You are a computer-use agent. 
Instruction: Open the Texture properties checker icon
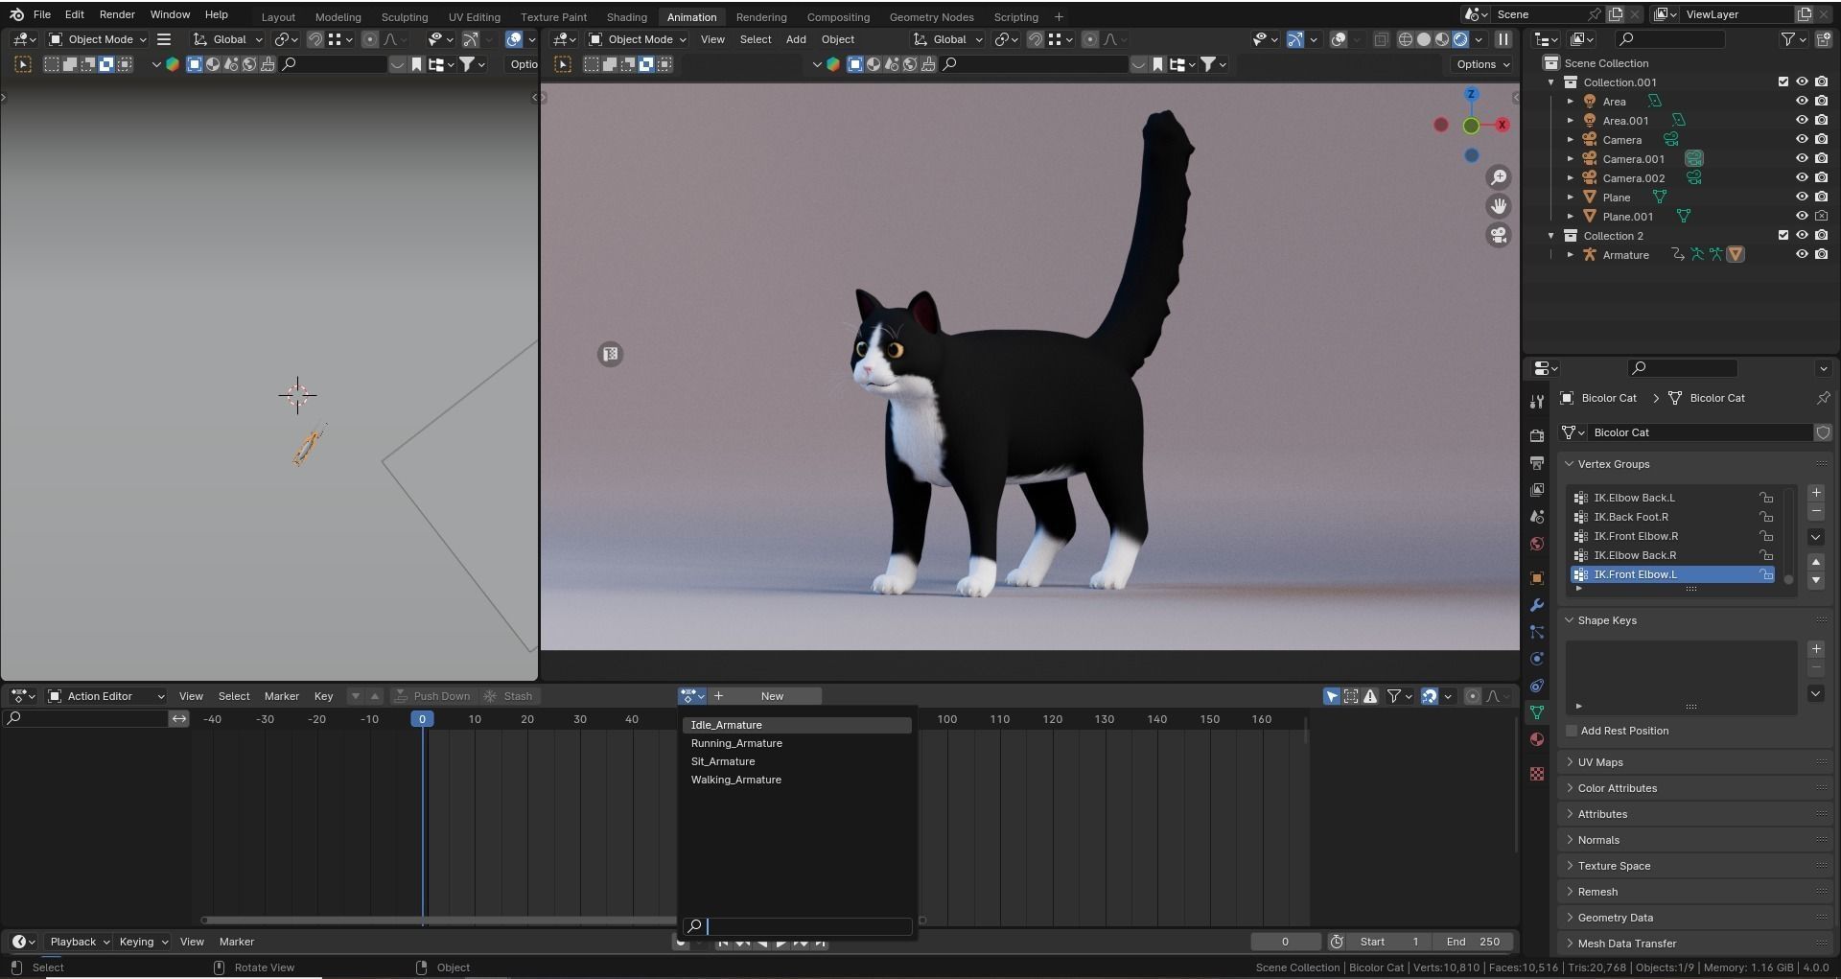tap(1537, 774)
